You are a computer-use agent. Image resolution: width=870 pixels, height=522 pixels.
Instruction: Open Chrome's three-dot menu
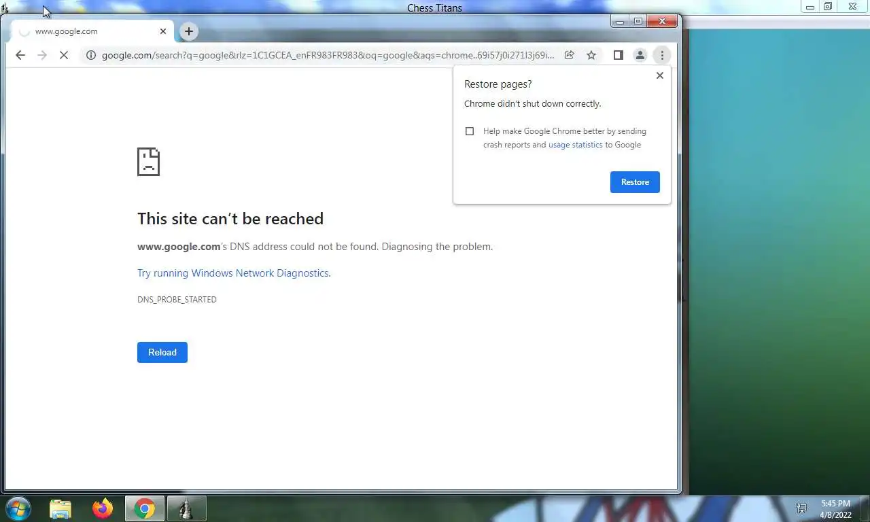[x=662, y=55]
